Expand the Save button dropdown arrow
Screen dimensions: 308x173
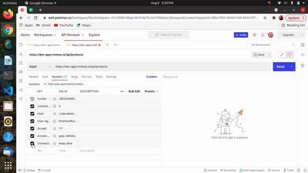click(x=269, y=55)
